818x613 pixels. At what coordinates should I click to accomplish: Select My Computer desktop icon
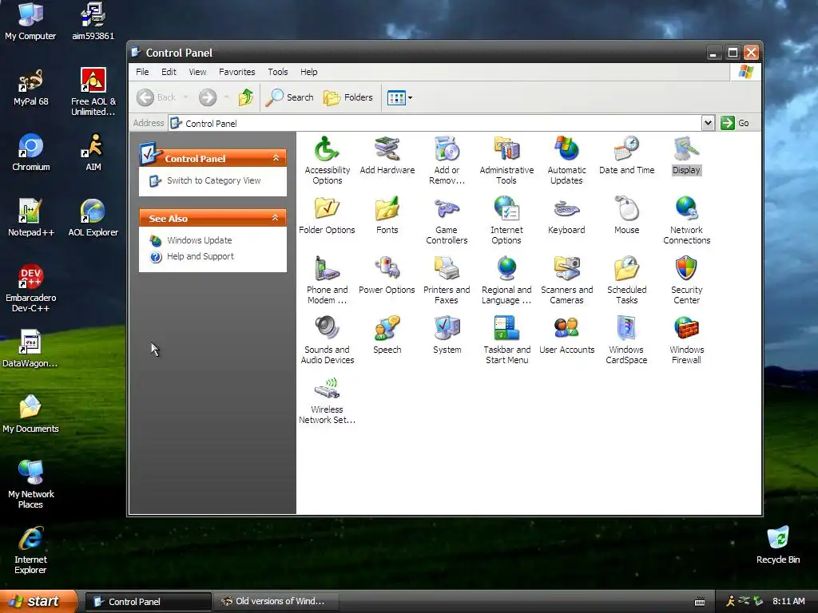31,21
